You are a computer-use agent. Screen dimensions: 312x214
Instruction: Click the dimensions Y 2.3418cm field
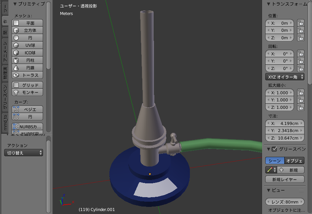285,131
